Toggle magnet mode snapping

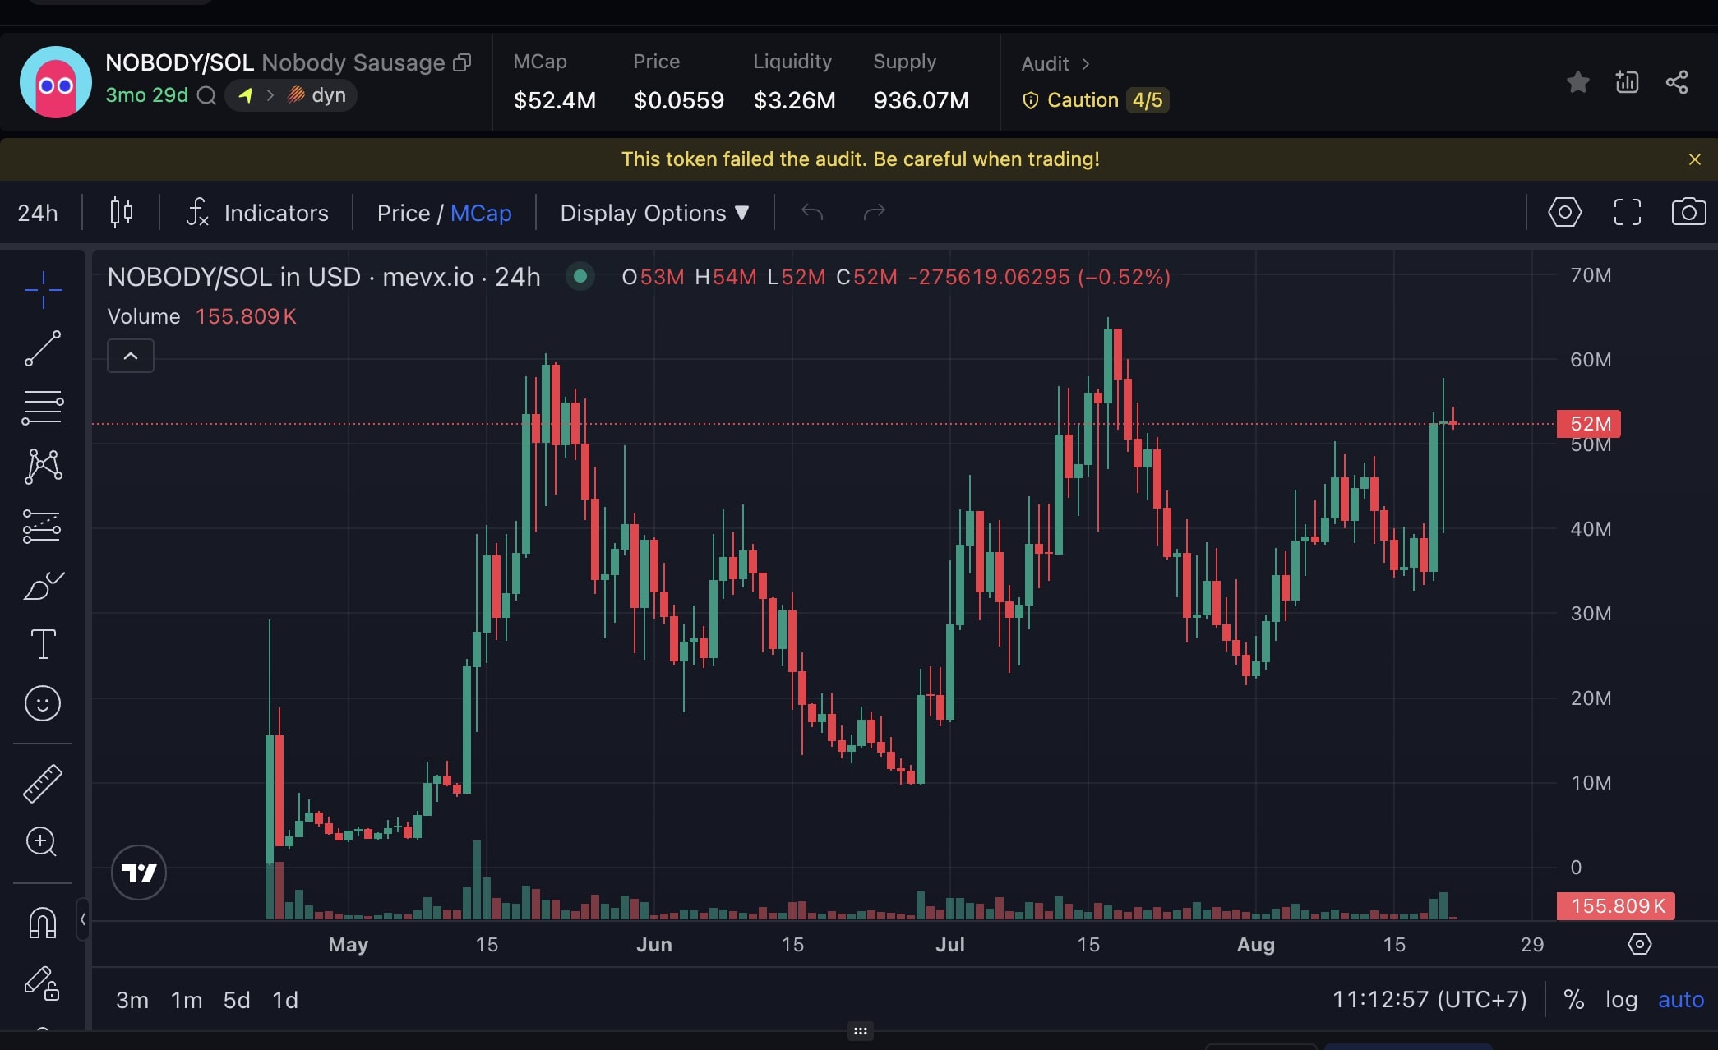[43, 923]
